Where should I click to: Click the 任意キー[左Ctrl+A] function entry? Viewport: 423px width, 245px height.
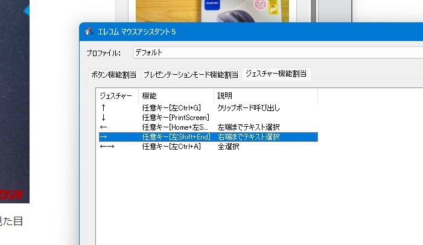click(171, 147)
